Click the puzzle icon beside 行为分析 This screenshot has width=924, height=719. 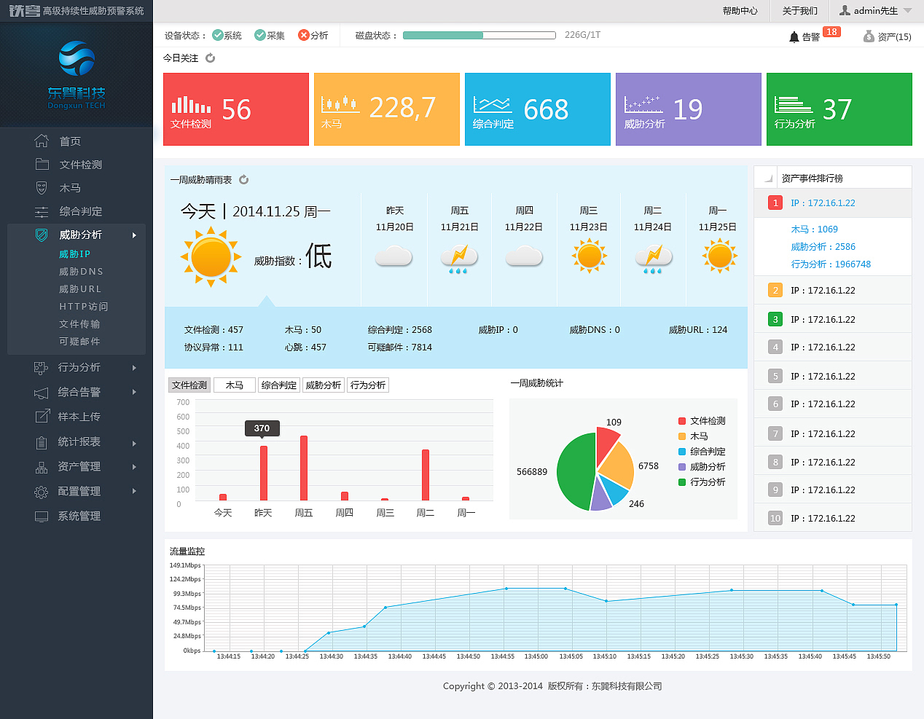tap(41, 368)
